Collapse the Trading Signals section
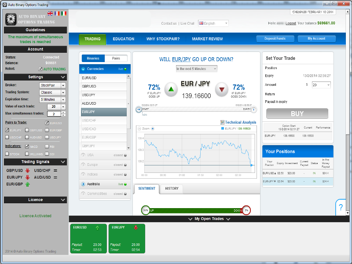The height and width of the screenshot is (264, 352). (62, 162)
